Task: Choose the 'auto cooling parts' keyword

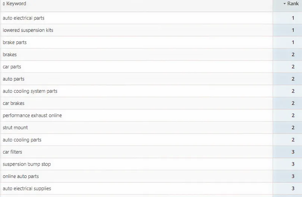Action: coord(22,140)
